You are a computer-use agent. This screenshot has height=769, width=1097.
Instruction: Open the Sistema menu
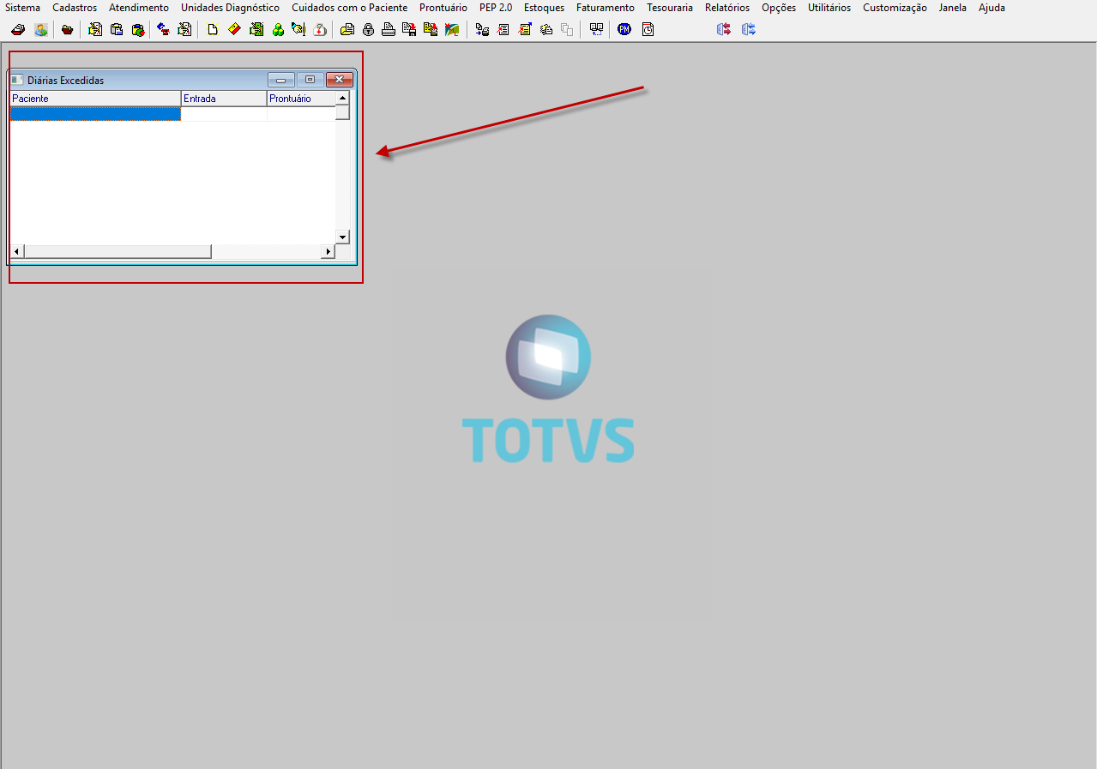click(x=22, y=8)
